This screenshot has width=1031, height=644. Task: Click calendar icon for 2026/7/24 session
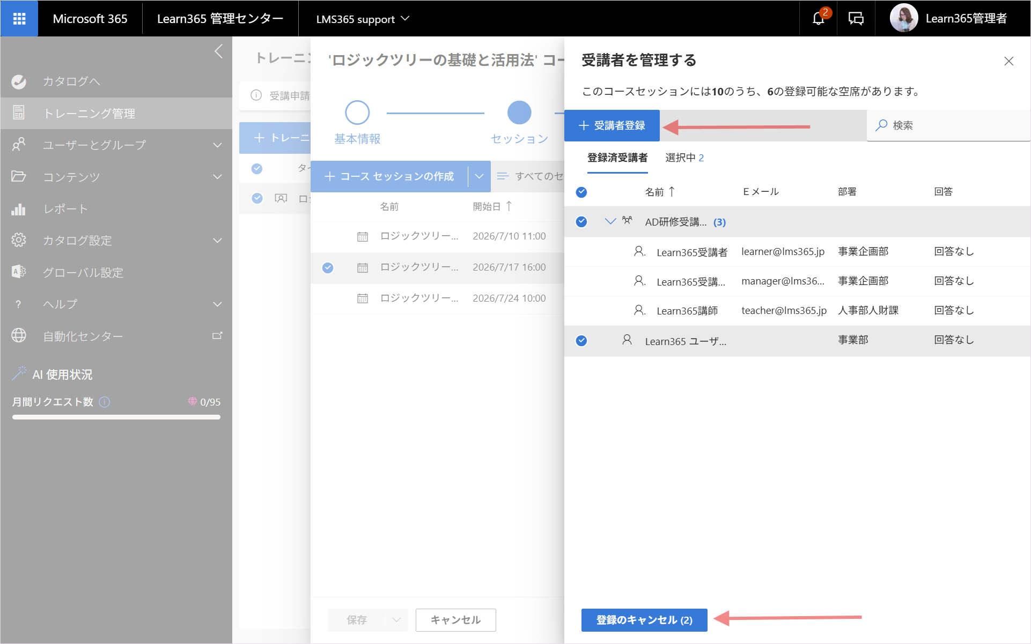(x=363, y=298)
